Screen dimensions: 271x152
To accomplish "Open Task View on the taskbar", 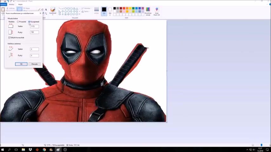I will click(16, 149).
